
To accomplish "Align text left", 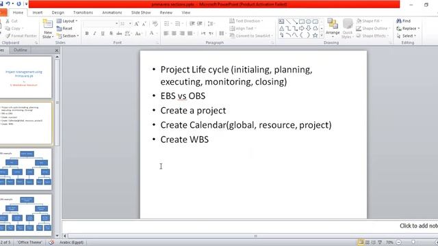I will pos(166,33).
